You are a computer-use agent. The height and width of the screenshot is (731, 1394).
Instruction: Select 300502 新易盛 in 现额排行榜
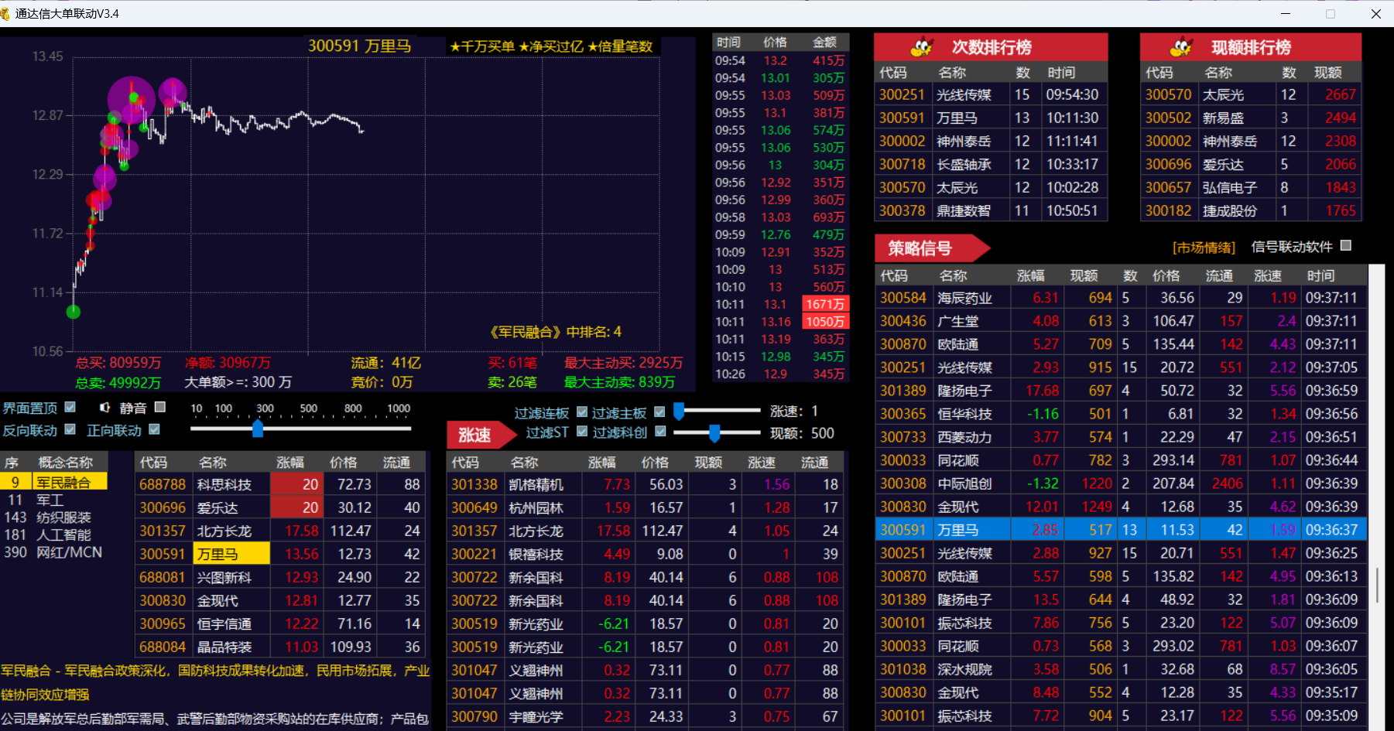(x=1251, y=118)
